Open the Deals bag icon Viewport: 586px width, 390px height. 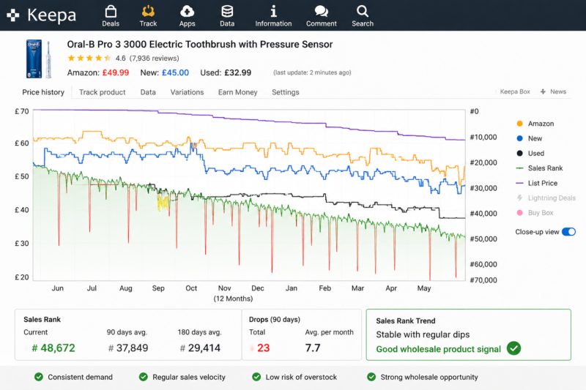[x=111, y=12]
